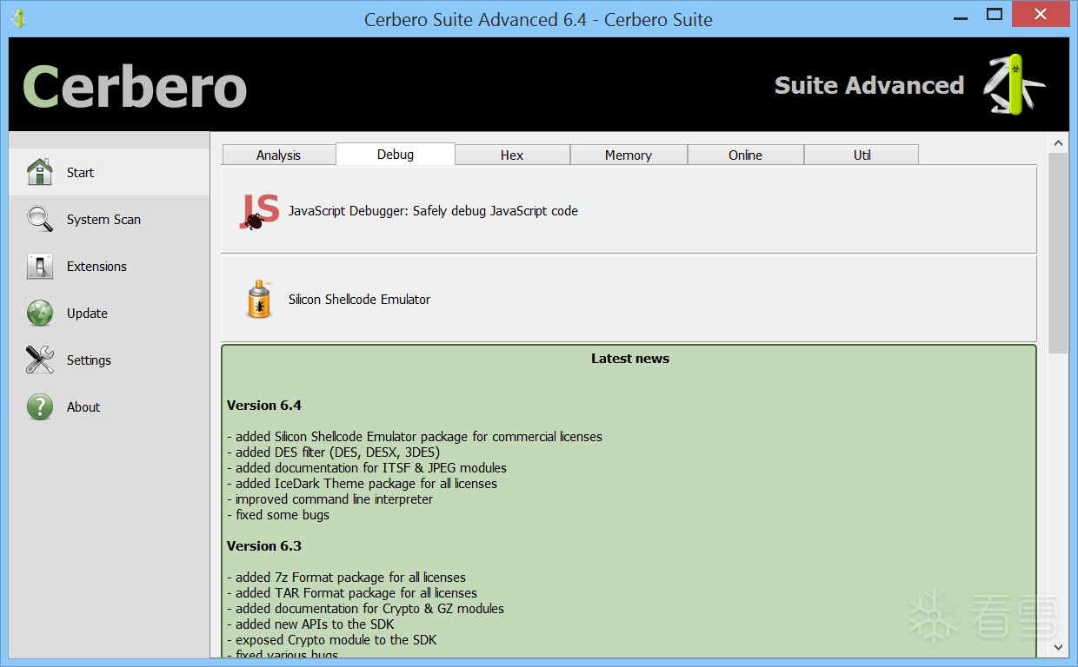
Task: Click the Version 6.3 heading
Action: click(x=264, y=546)
